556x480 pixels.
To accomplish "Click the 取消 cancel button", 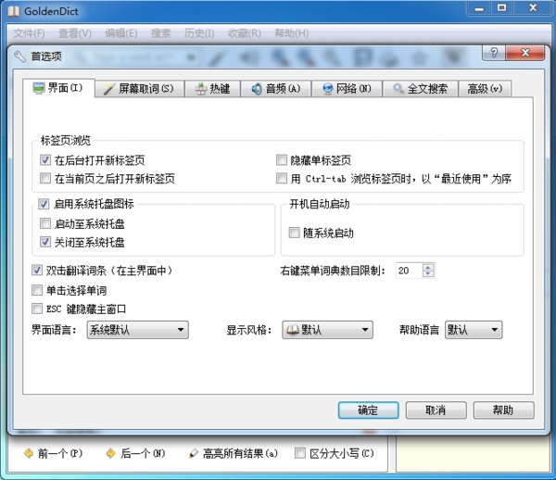I will click(436, 411).
